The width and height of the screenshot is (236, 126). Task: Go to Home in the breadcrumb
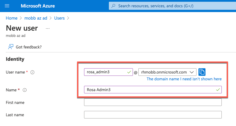tap(12, 18)
